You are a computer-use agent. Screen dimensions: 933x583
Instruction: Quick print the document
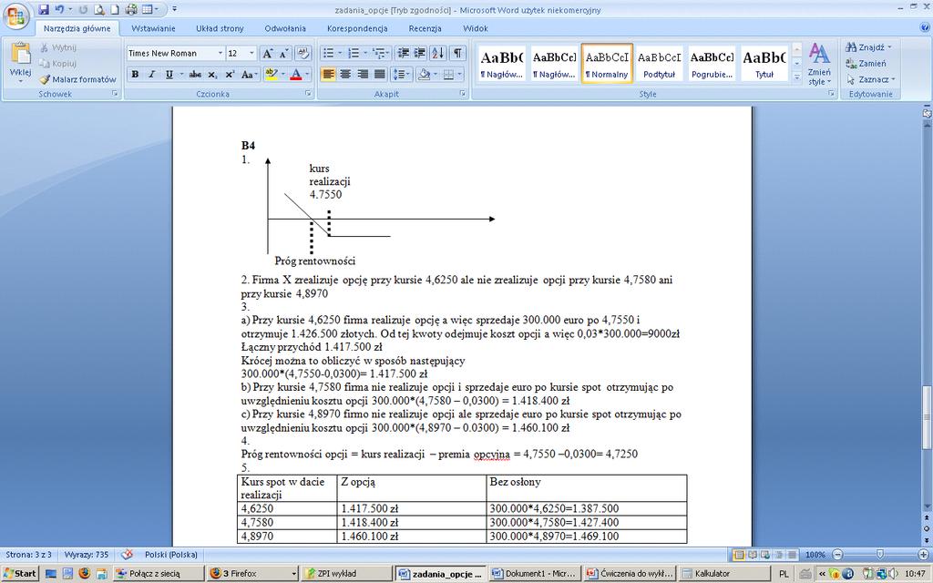tap(131, 9)
